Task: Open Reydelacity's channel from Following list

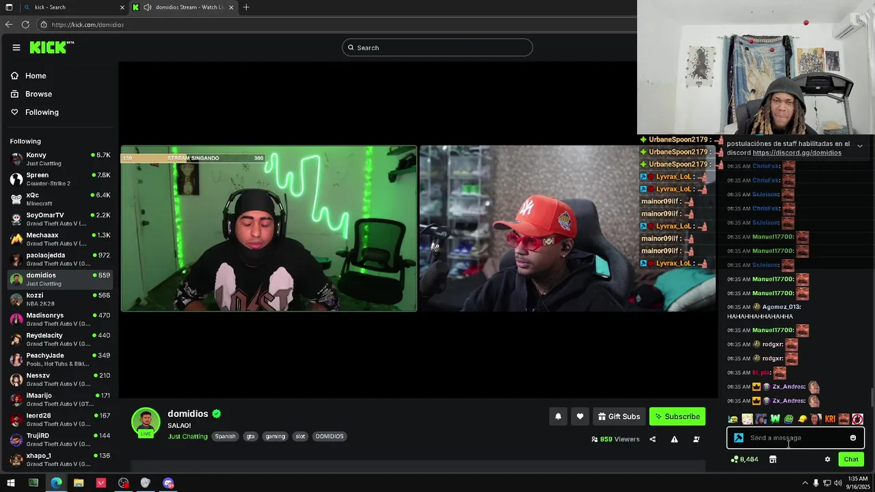Action: click(59, 339)
